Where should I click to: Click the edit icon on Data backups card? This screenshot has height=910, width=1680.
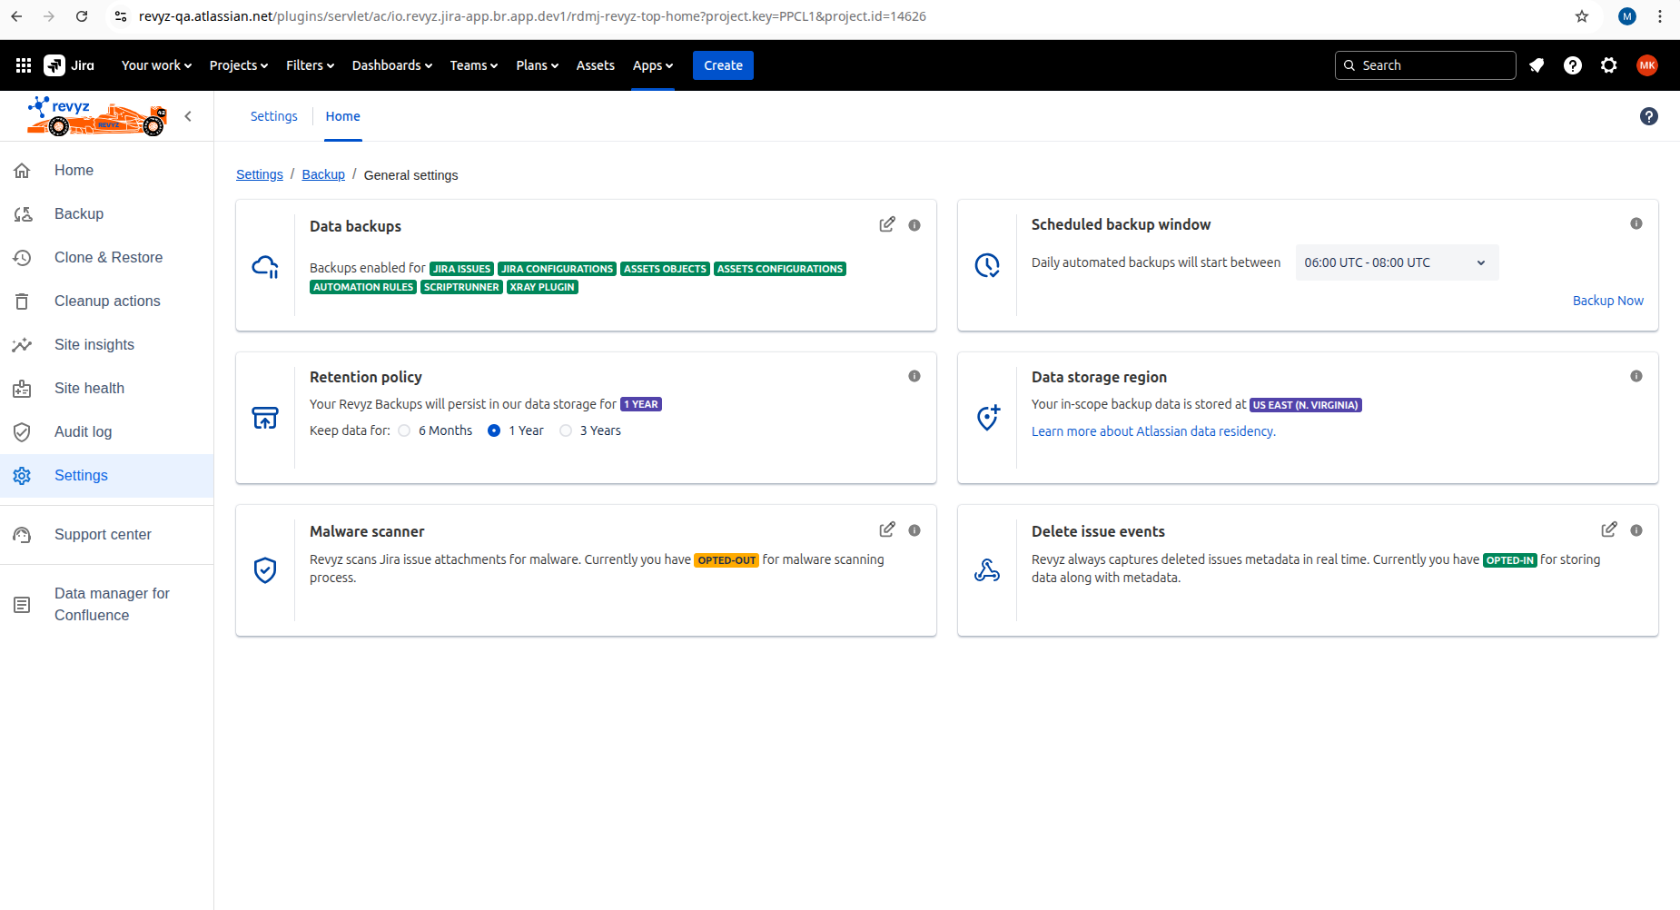click(x=887, y=224)
